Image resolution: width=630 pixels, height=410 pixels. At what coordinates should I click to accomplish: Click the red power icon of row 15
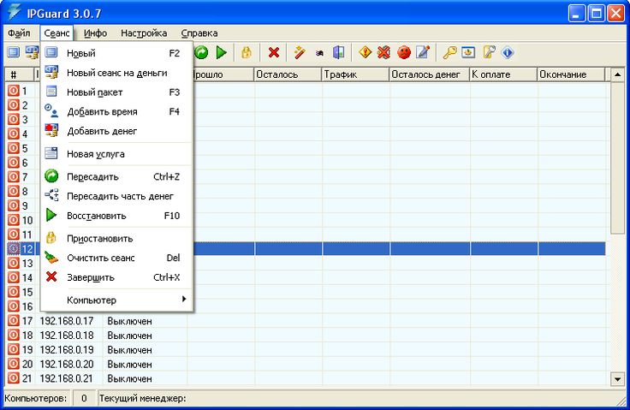click(13, 291)
